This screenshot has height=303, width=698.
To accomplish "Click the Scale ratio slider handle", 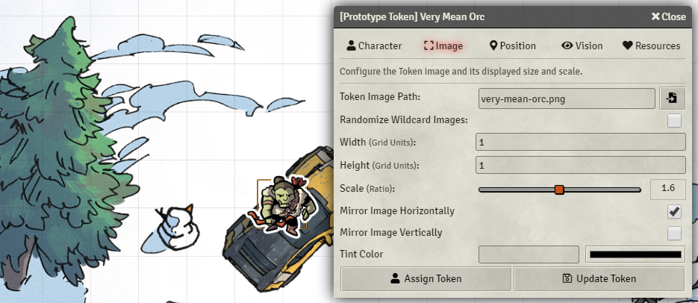I will (x=560, y=190).
